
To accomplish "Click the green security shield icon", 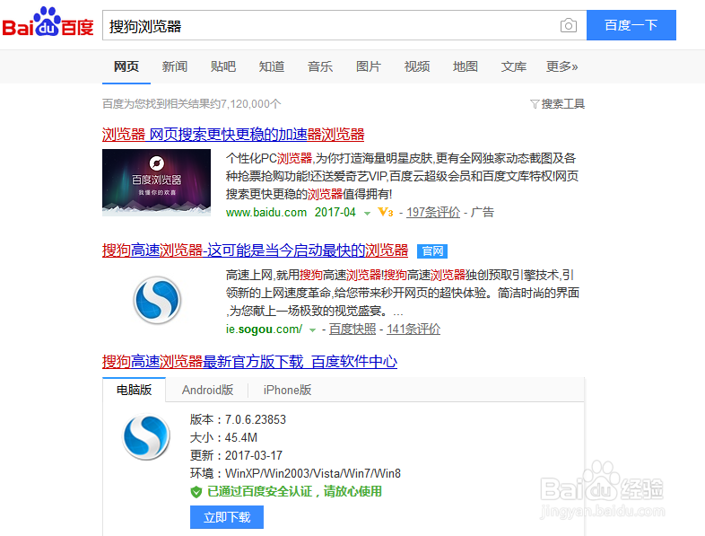I will (196, 492).
